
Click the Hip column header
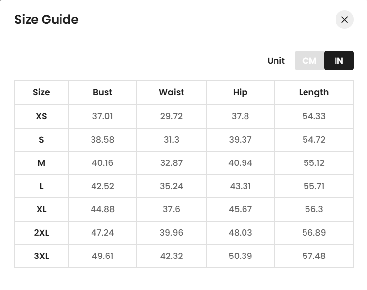(240, 92)
